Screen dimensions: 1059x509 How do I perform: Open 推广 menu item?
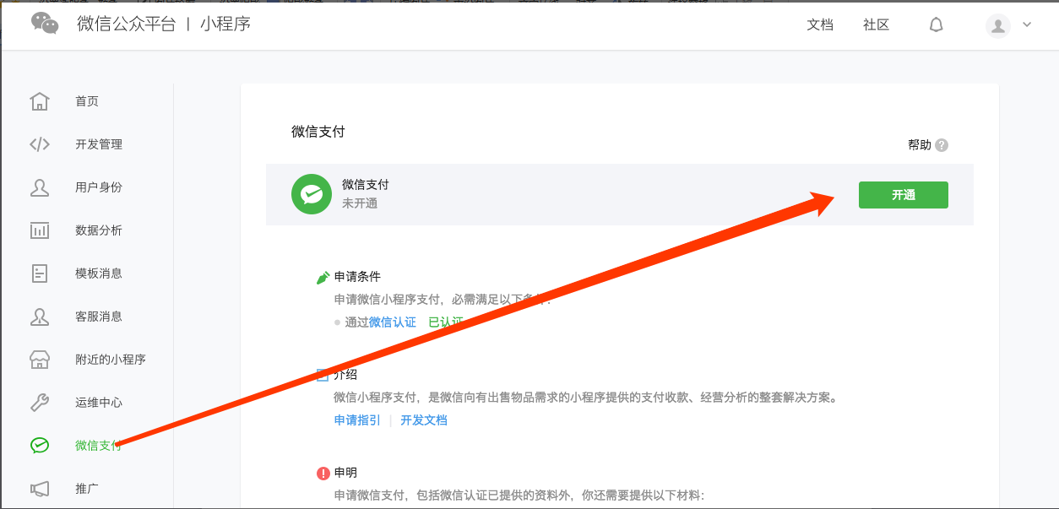pos(87,489)
